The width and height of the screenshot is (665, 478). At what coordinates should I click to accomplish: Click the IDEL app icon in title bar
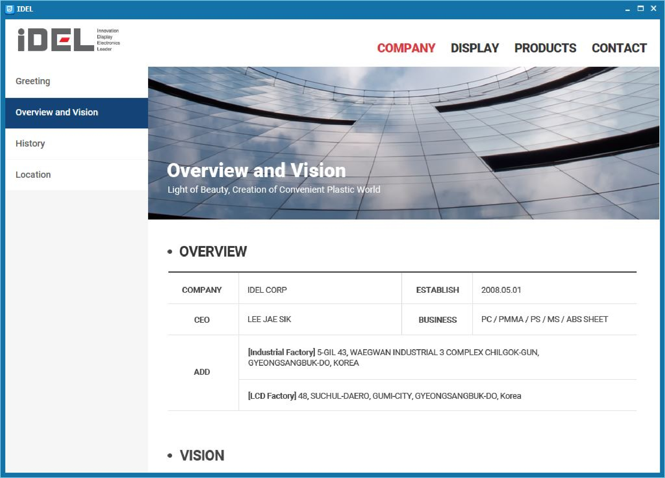click(10, 9)
